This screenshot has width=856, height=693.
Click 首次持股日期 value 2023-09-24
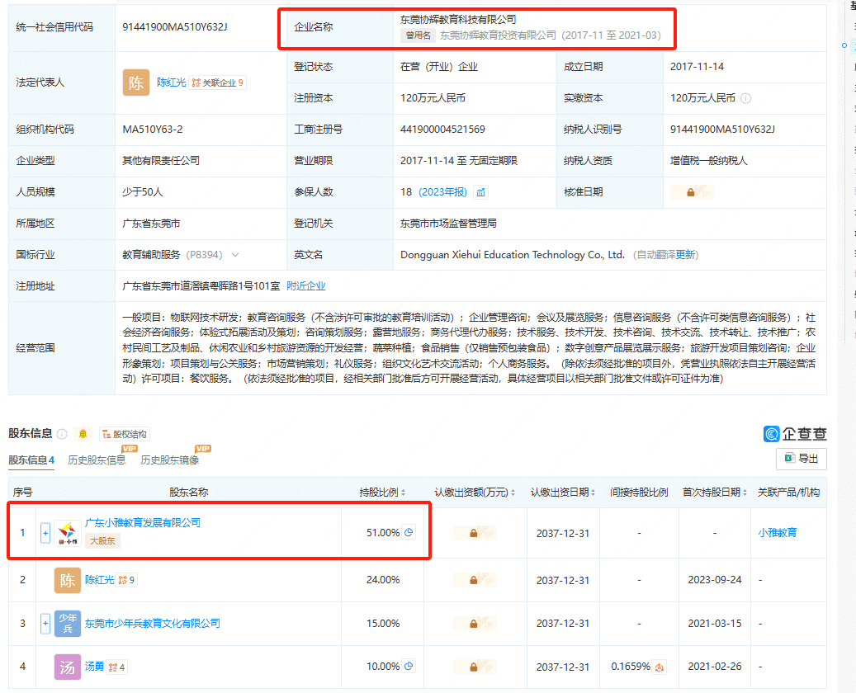[715, 579]
